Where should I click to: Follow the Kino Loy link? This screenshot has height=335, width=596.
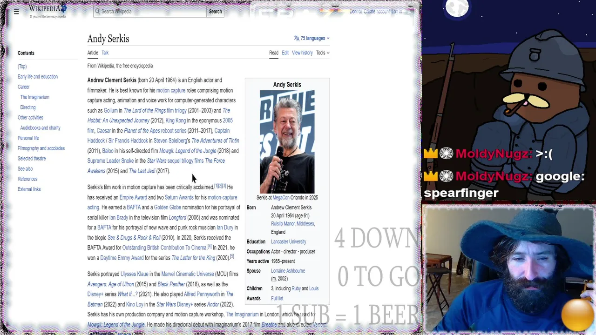(135, 304)
